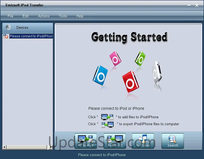This screenshot has height=159, width=204.
Task: Click the to iTunes button
Action: pos(143,141)
